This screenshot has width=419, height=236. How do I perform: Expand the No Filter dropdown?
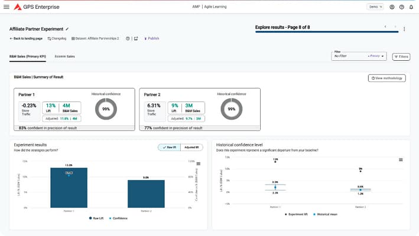coord(359,57)
